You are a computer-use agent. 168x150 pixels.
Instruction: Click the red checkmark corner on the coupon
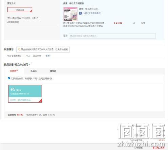40,101
